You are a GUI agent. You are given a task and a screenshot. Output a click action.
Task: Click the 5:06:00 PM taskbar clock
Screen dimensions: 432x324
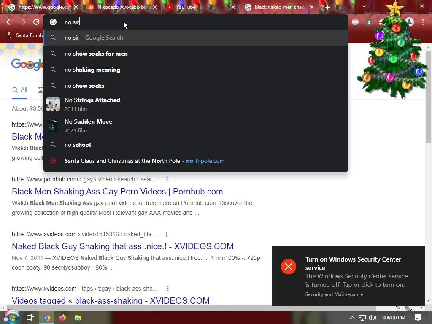pos(394,318)
